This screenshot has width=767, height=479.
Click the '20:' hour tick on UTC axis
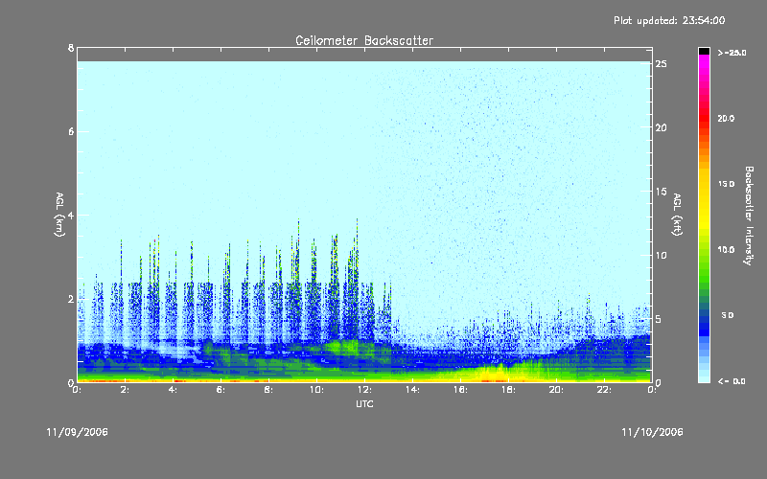pos(556,390)
